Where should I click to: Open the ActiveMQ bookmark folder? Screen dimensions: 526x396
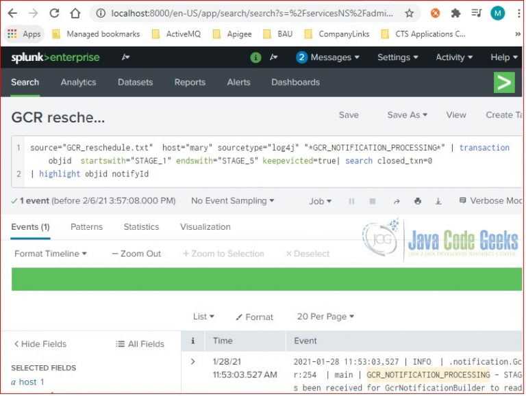pos(177,34)
